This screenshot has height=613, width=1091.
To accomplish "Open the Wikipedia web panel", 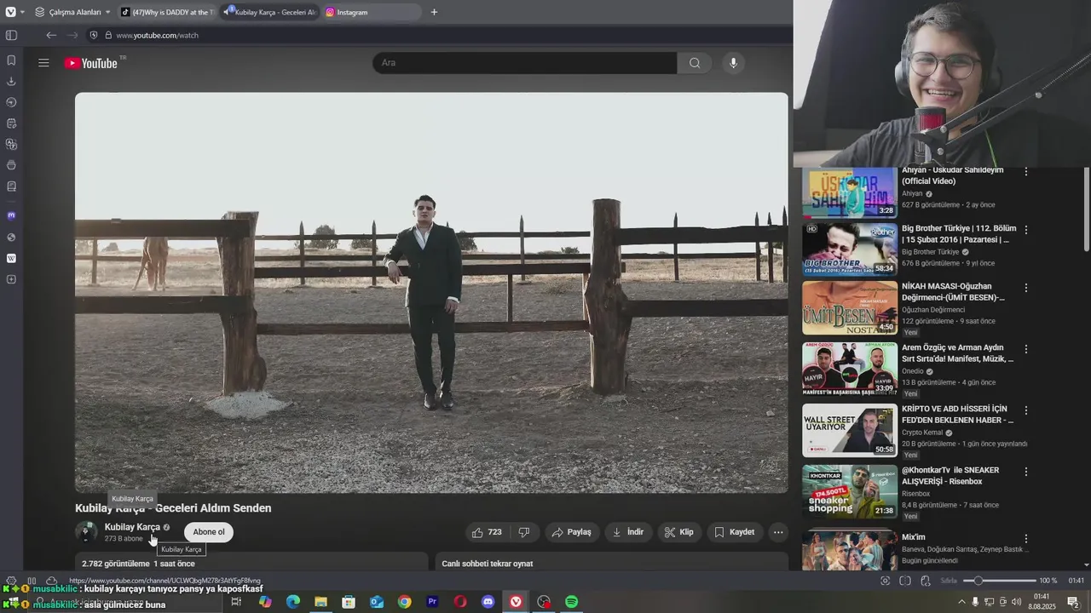I will pos(11,258).
